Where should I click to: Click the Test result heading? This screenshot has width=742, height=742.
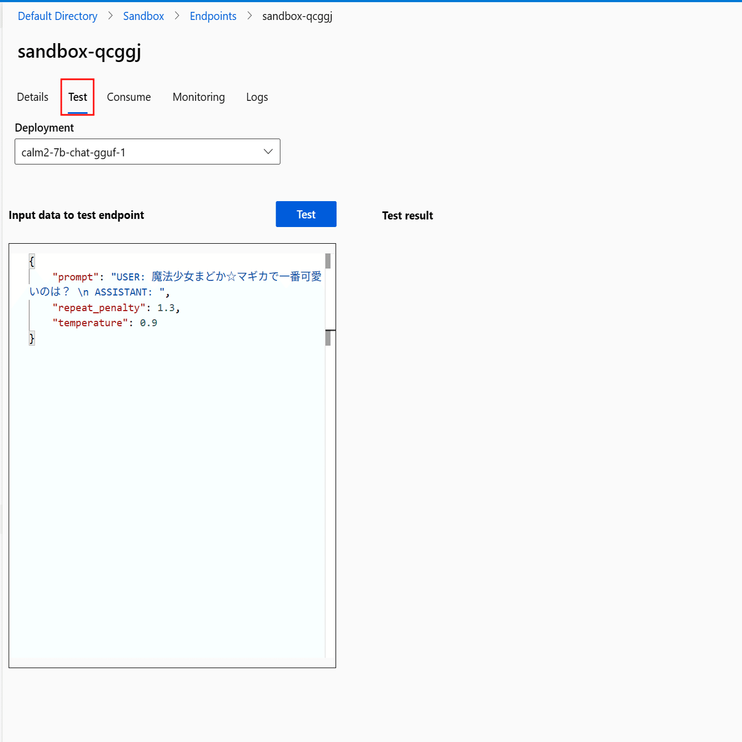(408, 216)
